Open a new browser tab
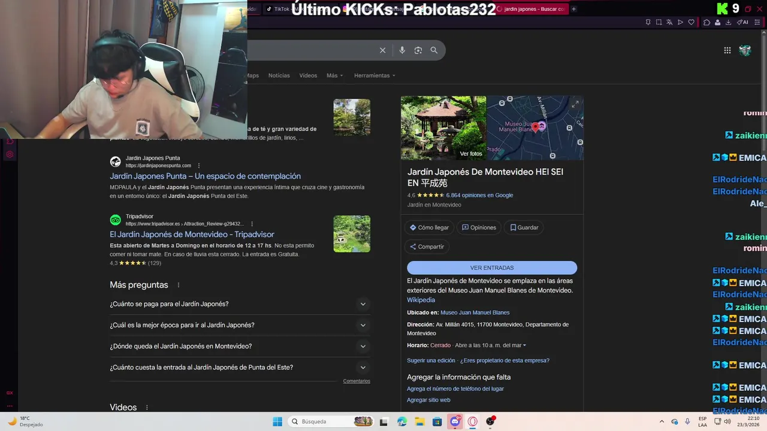The width and height of the screenshot is (767, 431). pyautogui.click(x=573, y=9)
